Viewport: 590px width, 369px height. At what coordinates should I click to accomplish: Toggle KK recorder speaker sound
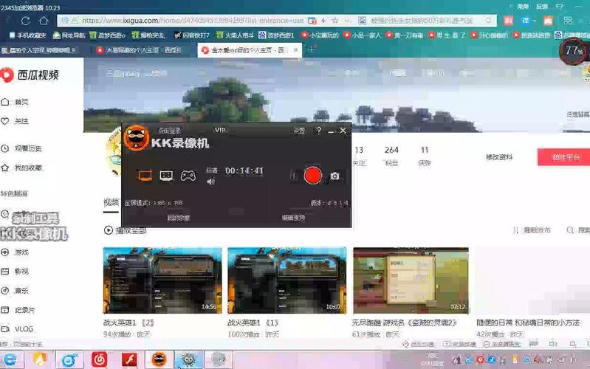pyautogui.click(x=210, y=182)
